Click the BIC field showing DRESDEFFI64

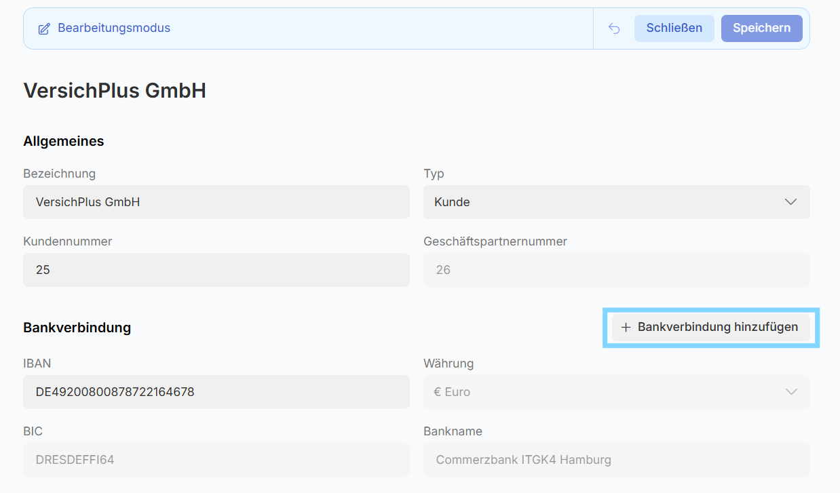216,460
